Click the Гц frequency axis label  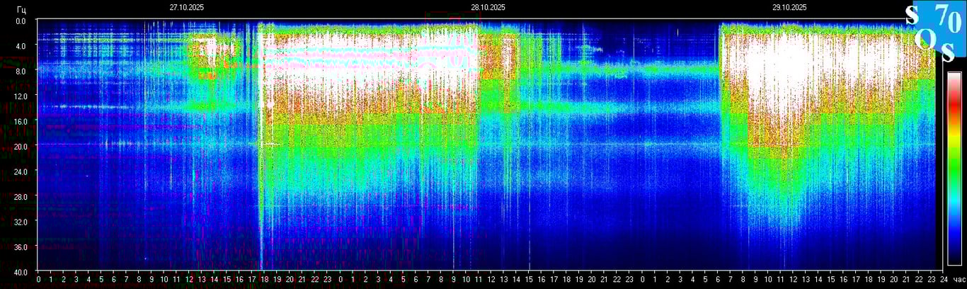[x=21, y=8]
